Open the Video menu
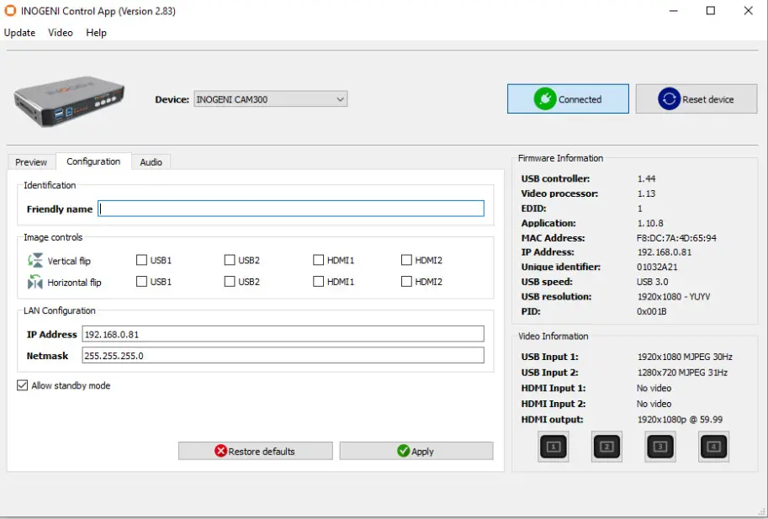This screenshot has width=768, height=519. 60,33
